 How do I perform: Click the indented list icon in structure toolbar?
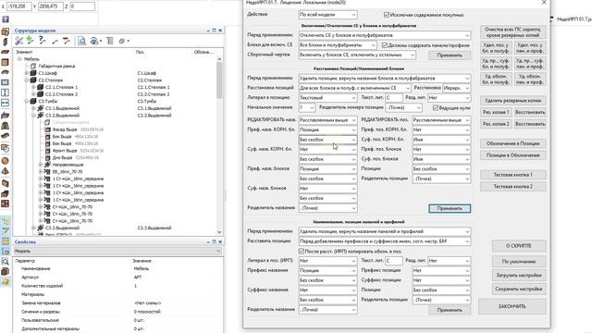pos(110,41)
